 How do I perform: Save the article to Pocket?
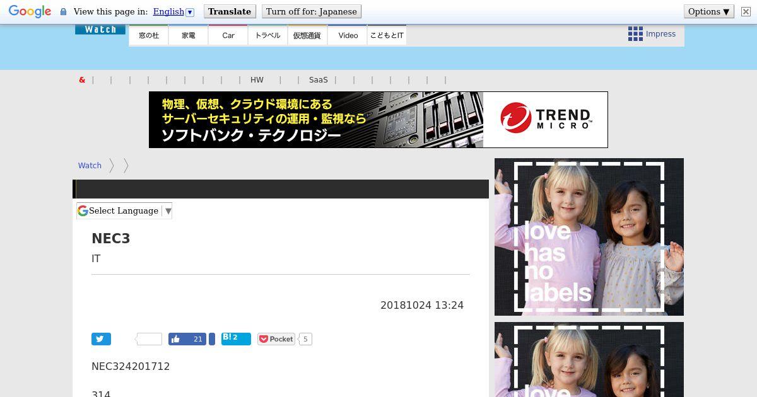[276, 339]
